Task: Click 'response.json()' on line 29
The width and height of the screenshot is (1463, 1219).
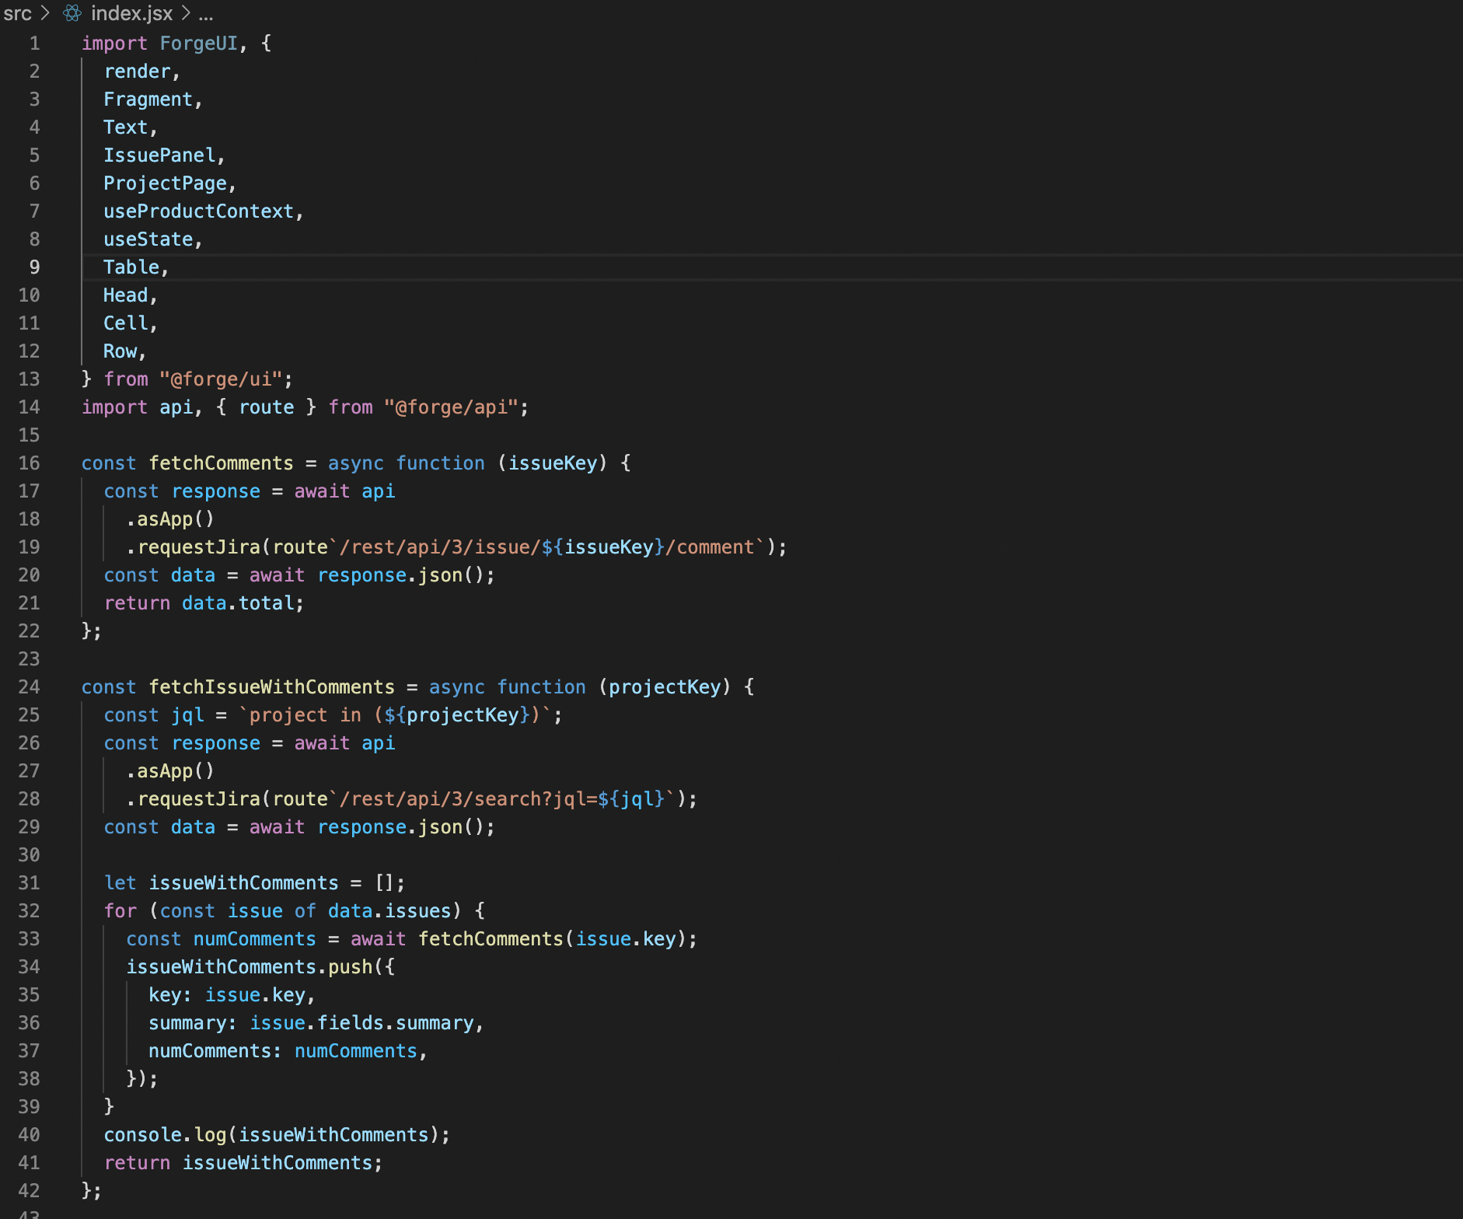Action: coord(400,827)
